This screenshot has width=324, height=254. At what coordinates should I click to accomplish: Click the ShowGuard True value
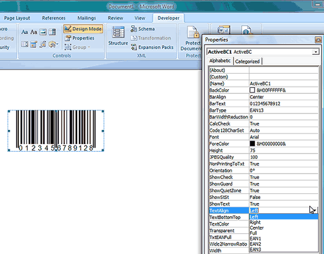point(284,184)
